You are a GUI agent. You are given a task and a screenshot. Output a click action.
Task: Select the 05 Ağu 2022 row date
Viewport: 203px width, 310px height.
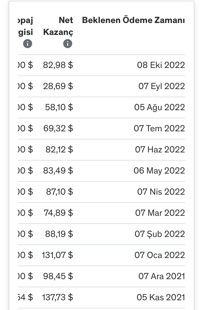(x=159, y=107)
